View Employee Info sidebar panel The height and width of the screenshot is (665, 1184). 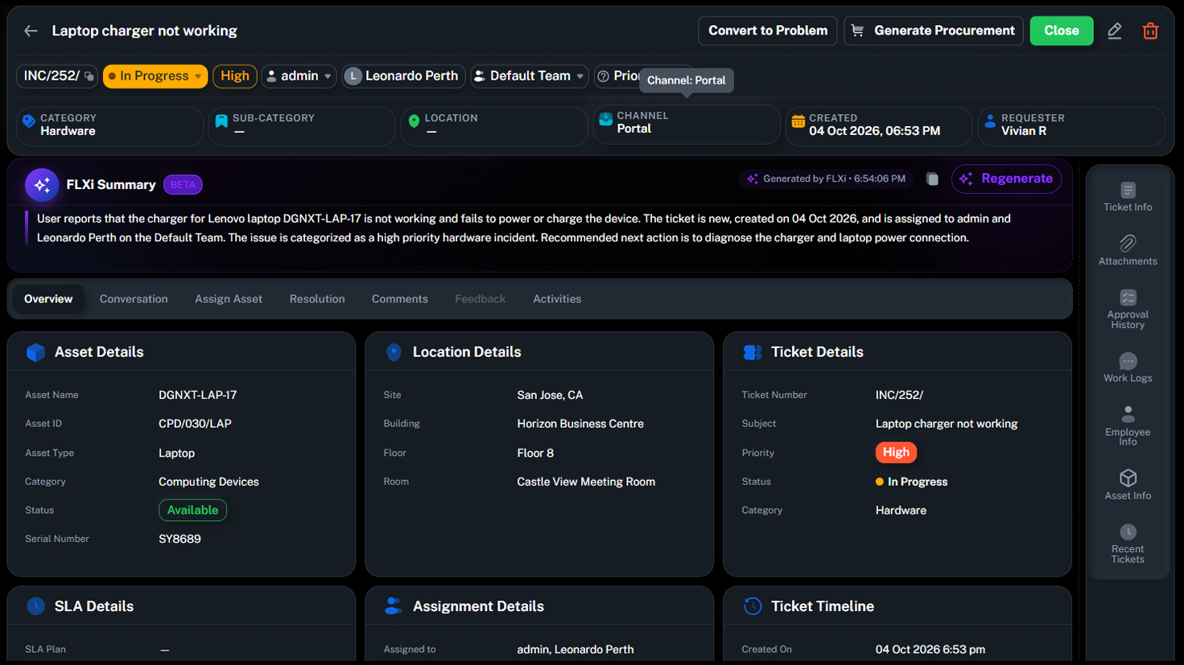tap(1128, 426)
